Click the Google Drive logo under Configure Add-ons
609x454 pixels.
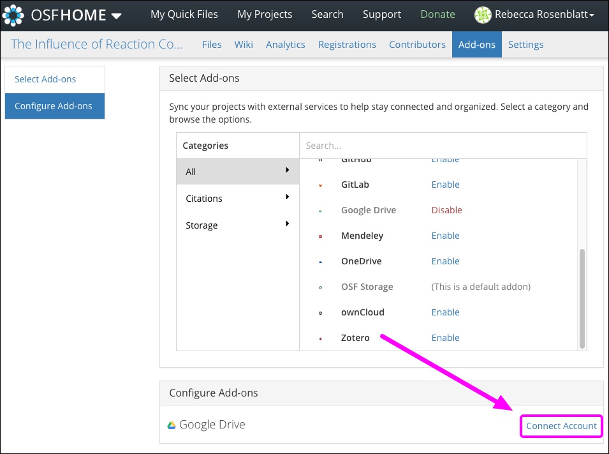click(172, 425)
